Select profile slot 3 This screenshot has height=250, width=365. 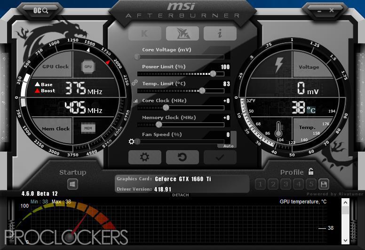tap(286, 184)
